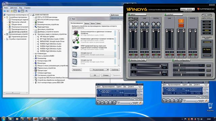Image resolution: width=216 pixels, height=121 pixels.
Task: Click Next track in right Winamp player
Action: coord(180,100)
